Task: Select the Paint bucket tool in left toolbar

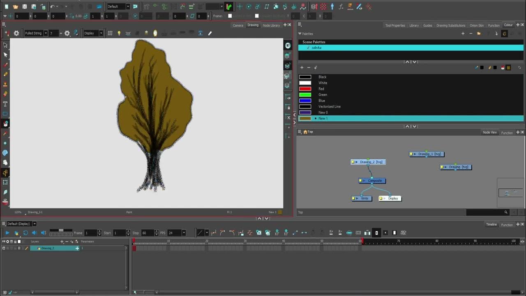Action: click(5, 124)
